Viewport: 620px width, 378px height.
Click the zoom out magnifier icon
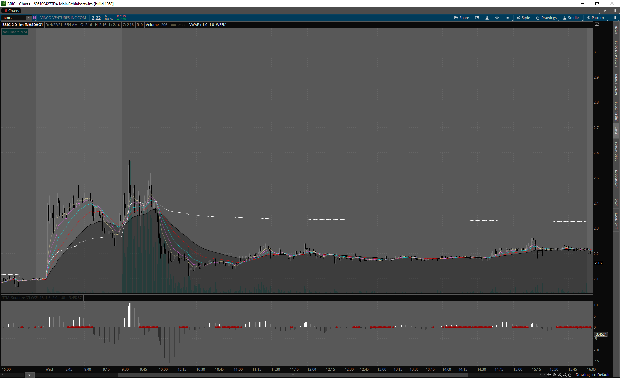[x=565, y=375]
